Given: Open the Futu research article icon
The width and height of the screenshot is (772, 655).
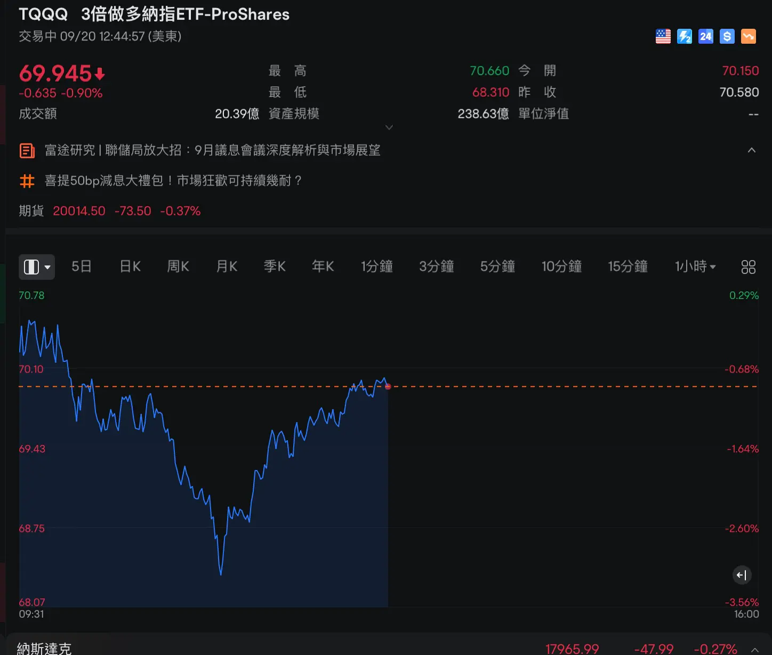Looking at the screenshot, I should click(27, 151).
